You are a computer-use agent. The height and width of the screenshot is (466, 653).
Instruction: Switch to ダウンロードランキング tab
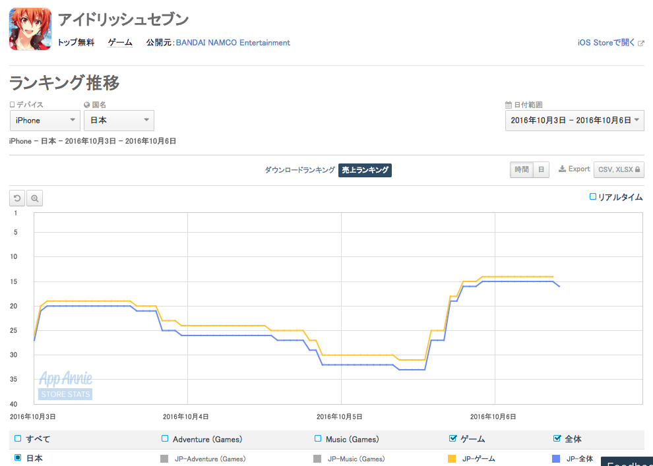300,170
